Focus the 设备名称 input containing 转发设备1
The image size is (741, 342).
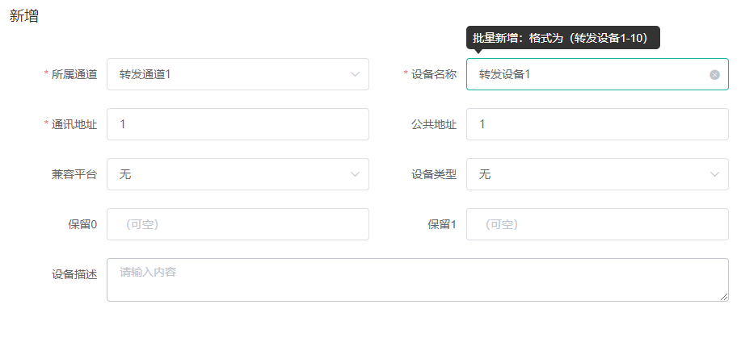click(597, 74)
